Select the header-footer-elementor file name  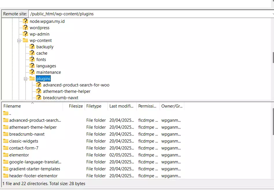pyautogui.click(x=33, y=176)
